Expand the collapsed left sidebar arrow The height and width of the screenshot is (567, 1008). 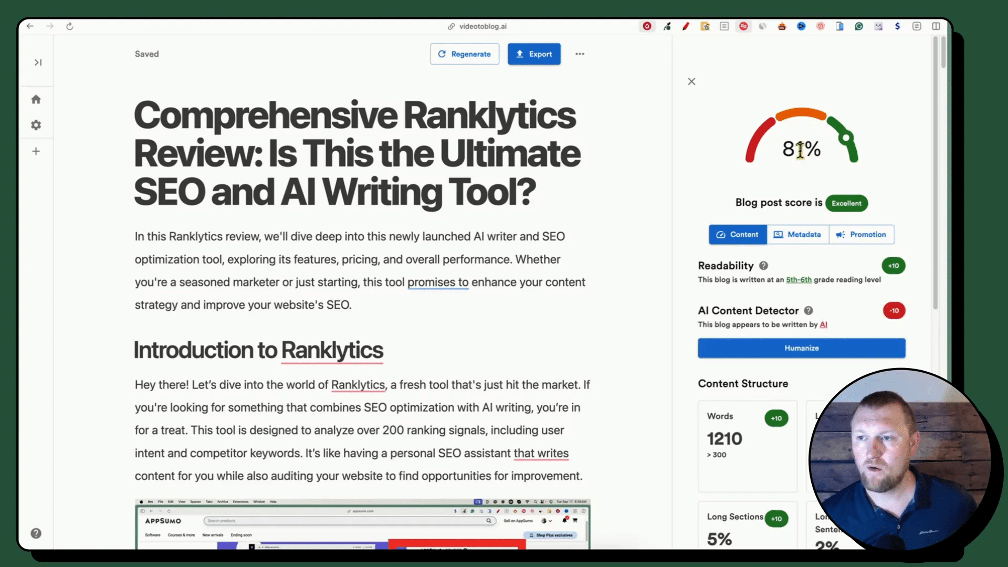tap(38, 62)
